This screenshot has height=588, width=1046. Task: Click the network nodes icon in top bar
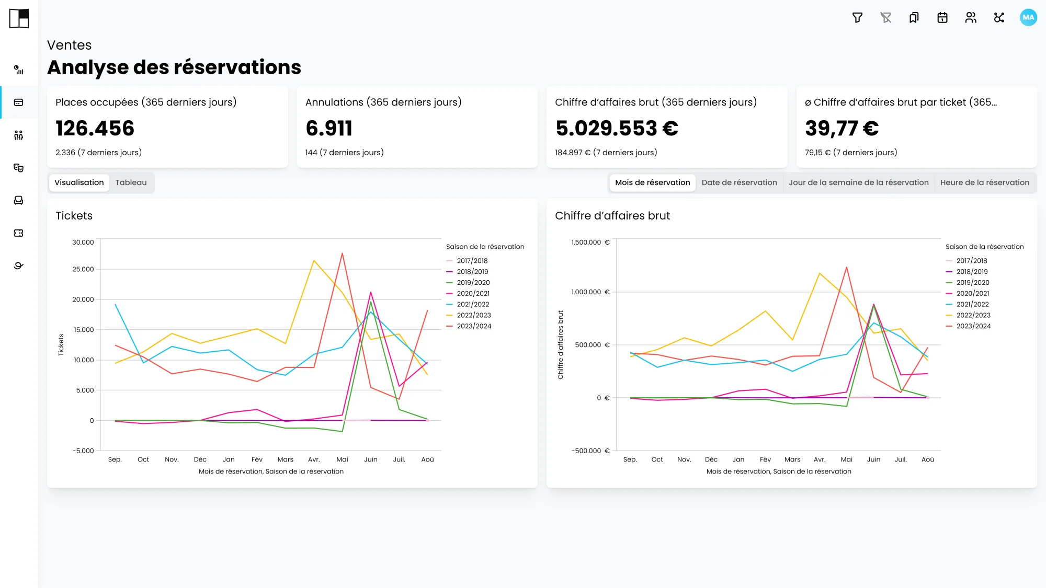[x=999, y=18]
